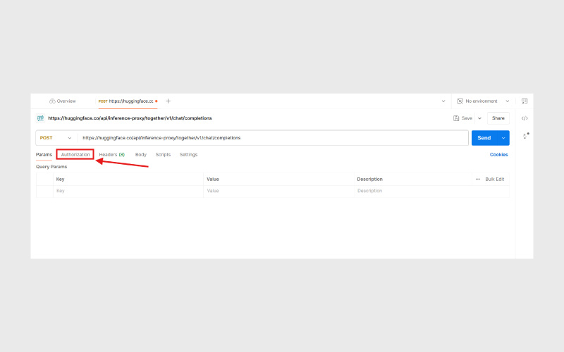Open the tab list chevron at tab bar end
This screenshot has width=564, height=352.
(443, 101)
